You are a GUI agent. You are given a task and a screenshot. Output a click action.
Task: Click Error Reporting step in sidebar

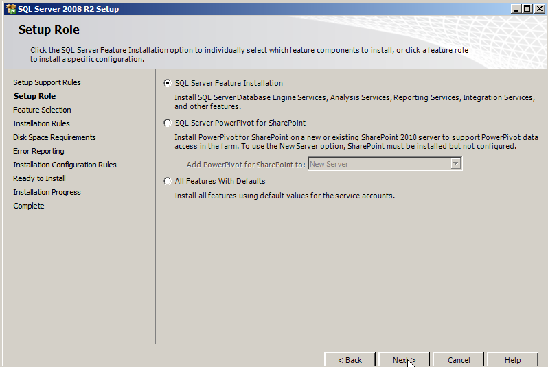pos(38,151)
